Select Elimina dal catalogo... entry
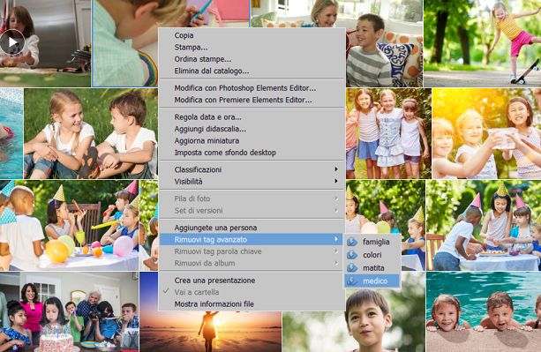This screenshot has width=541, height=352. (x=252, y=71)
